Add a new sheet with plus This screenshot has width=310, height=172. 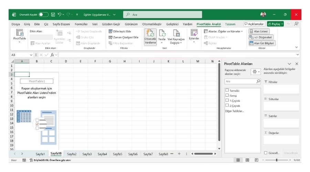179,154
